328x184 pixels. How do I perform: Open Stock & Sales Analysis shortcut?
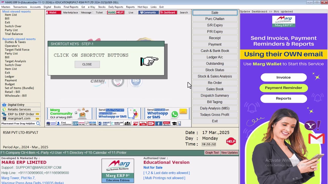point(215,76)
